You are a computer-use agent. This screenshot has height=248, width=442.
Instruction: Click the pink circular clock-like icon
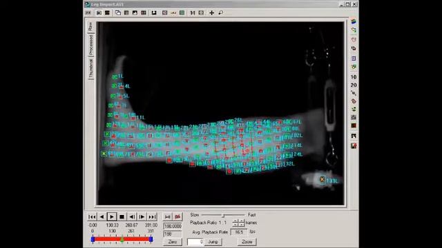[354, 39]
